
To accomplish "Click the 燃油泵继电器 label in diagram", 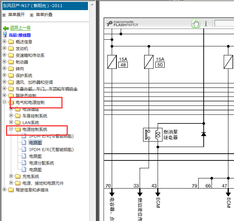I will [x=170, y=135].
